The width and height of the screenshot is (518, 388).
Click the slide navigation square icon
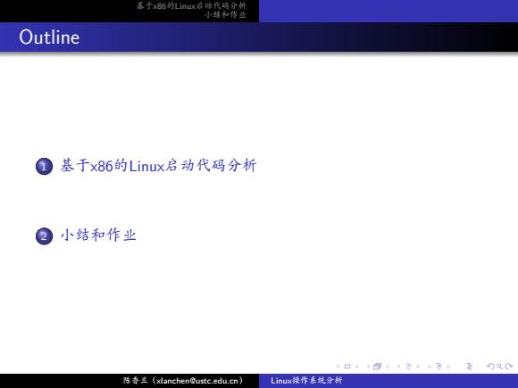[347, 367]
